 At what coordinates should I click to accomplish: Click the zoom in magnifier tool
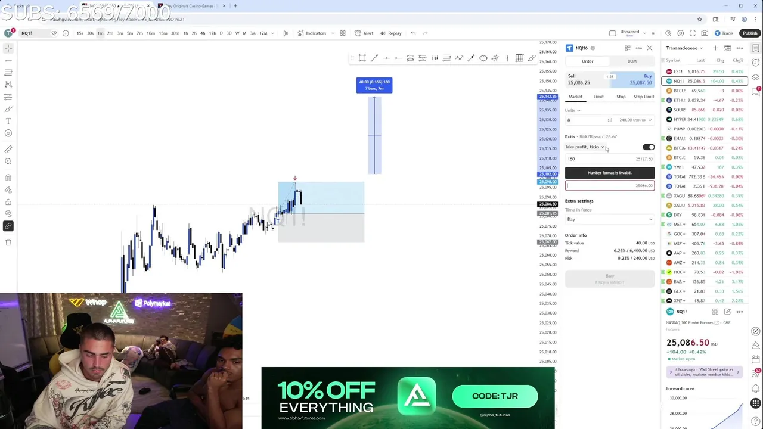tap(8, 161)
